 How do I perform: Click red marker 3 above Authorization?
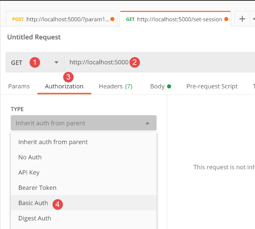coord(68,77)
